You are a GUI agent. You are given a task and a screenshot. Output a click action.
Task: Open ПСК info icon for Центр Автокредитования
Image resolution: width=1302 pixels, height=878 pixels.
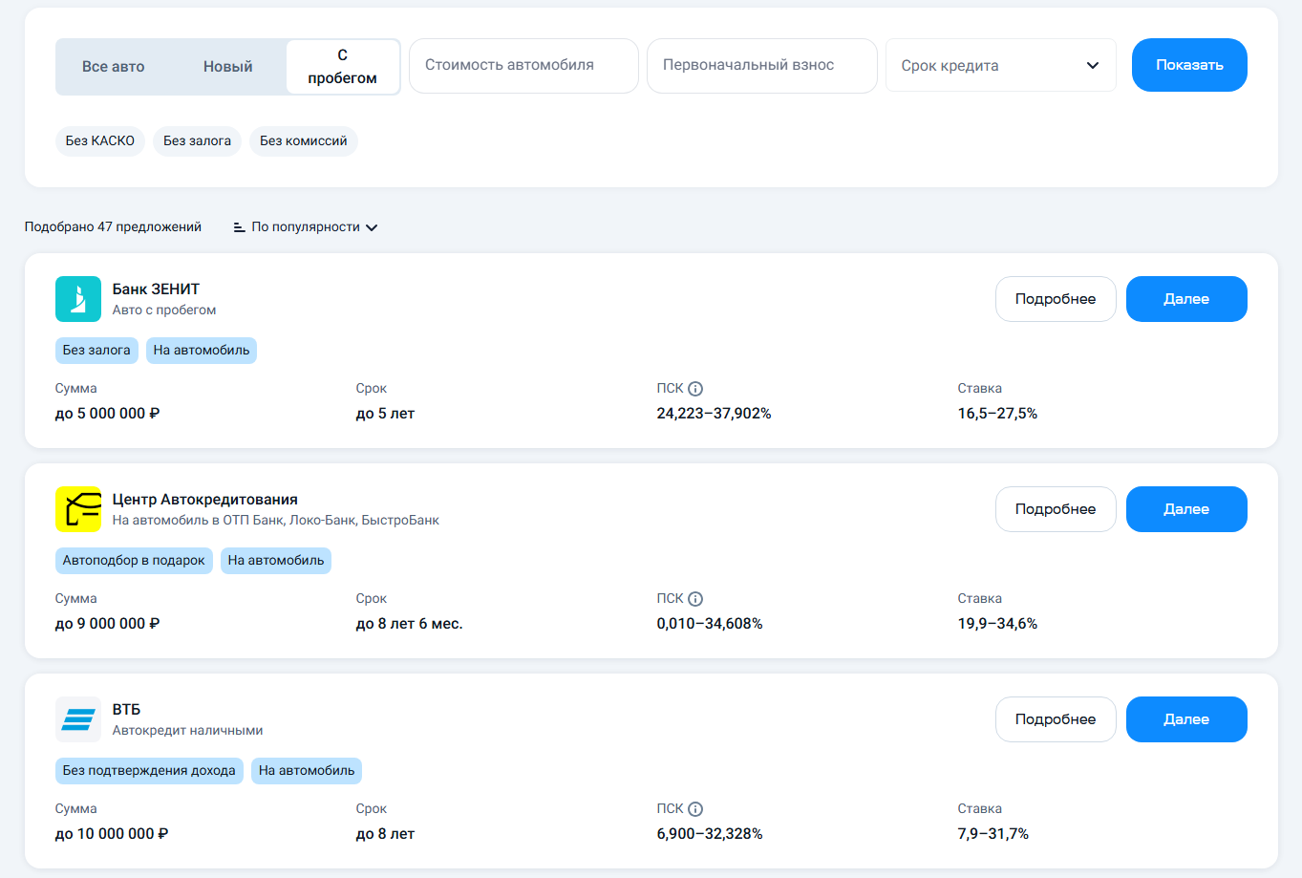click(x=695, y=599)
